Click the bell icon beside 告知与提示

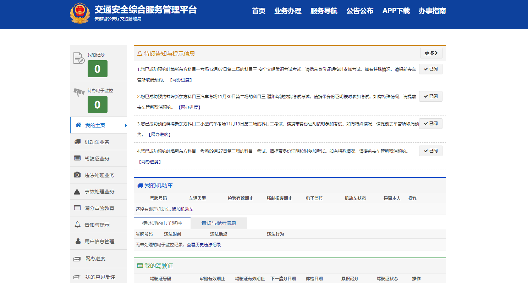pyautogui.click(x=77, y=225)
